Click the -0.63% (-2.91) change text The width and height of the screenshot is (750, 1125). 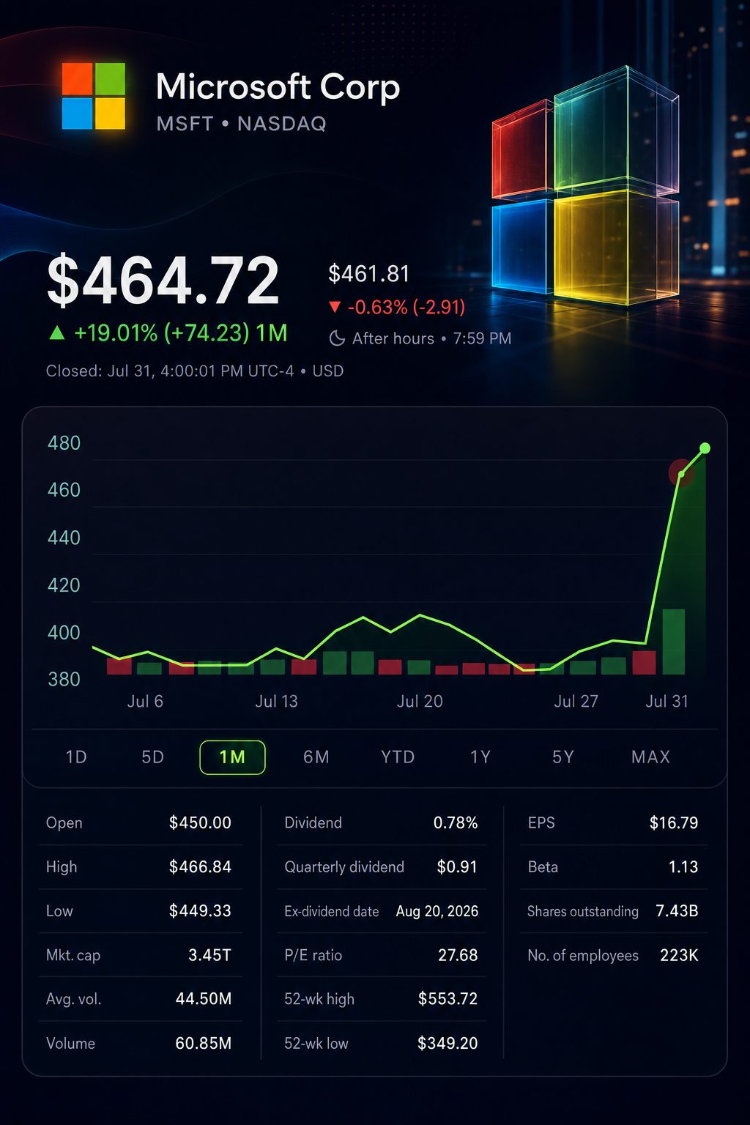pyautogui.click(x=406, y=307)
